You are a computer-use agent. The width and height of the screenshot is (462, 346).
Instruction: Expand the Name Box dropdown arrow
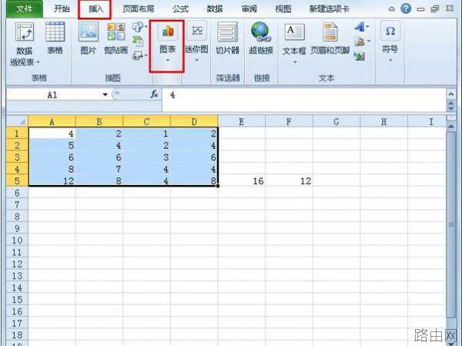(105, 95)
